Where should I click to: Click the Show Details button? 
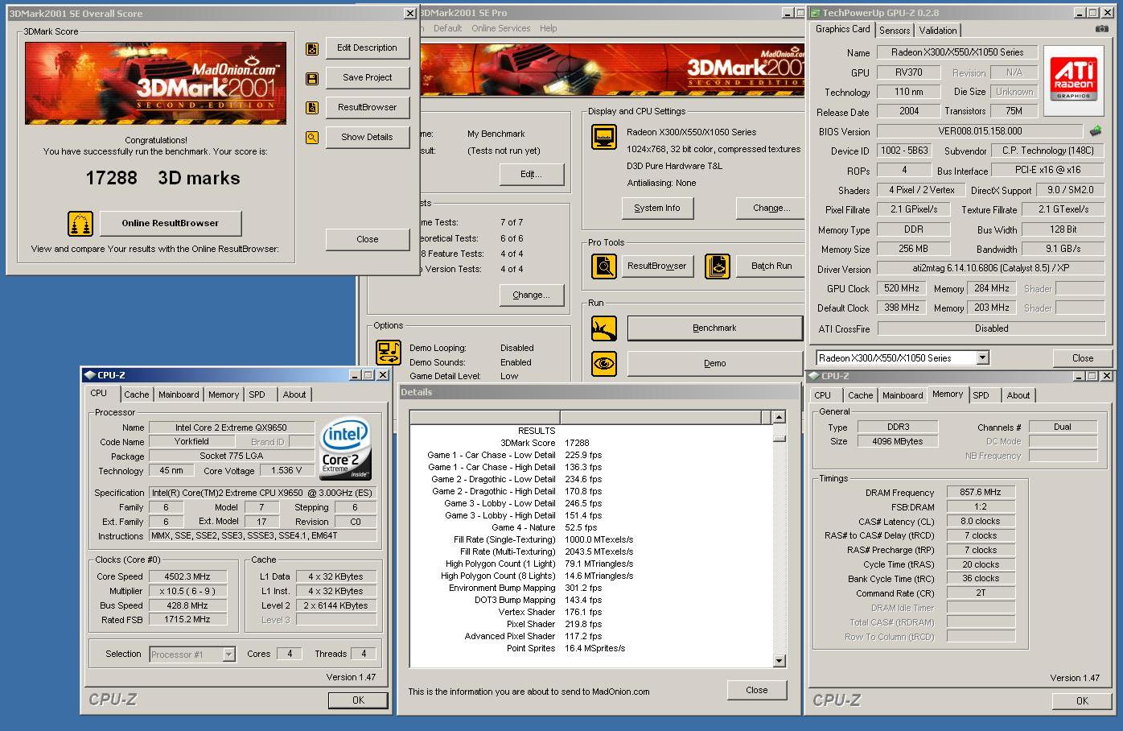coord(368,138)
